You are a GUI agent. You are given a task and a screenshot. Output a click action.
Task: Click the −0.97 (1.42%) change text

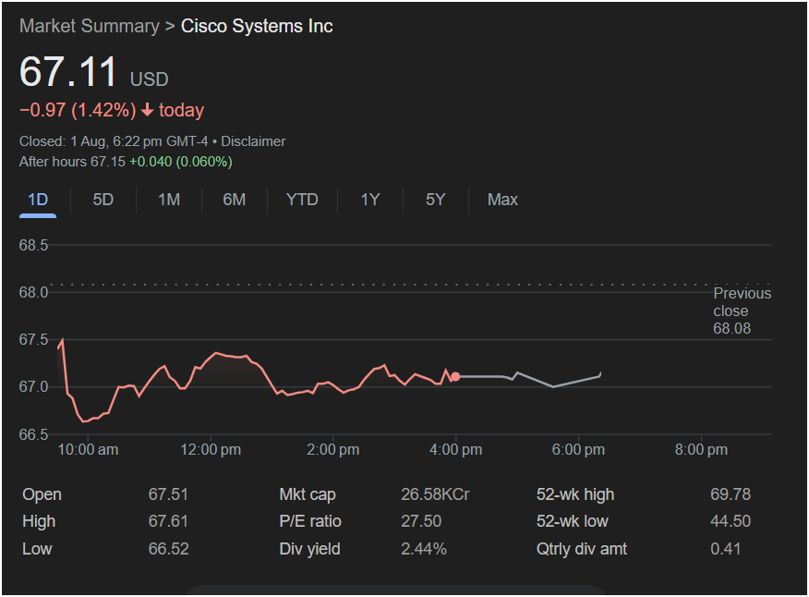78,110
